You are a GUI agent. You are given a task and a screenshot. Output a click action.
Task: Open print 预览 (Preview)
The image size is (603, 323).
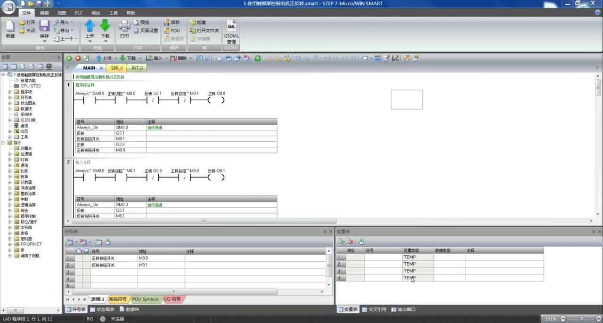[141, 22]
